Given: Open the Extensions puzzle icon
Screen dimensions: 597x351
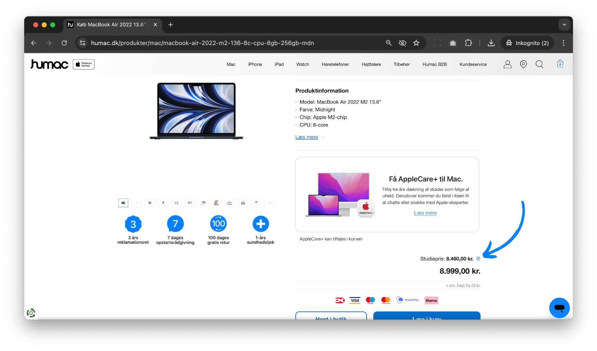Looking at the screenshot, I should (x=468, y=43).
